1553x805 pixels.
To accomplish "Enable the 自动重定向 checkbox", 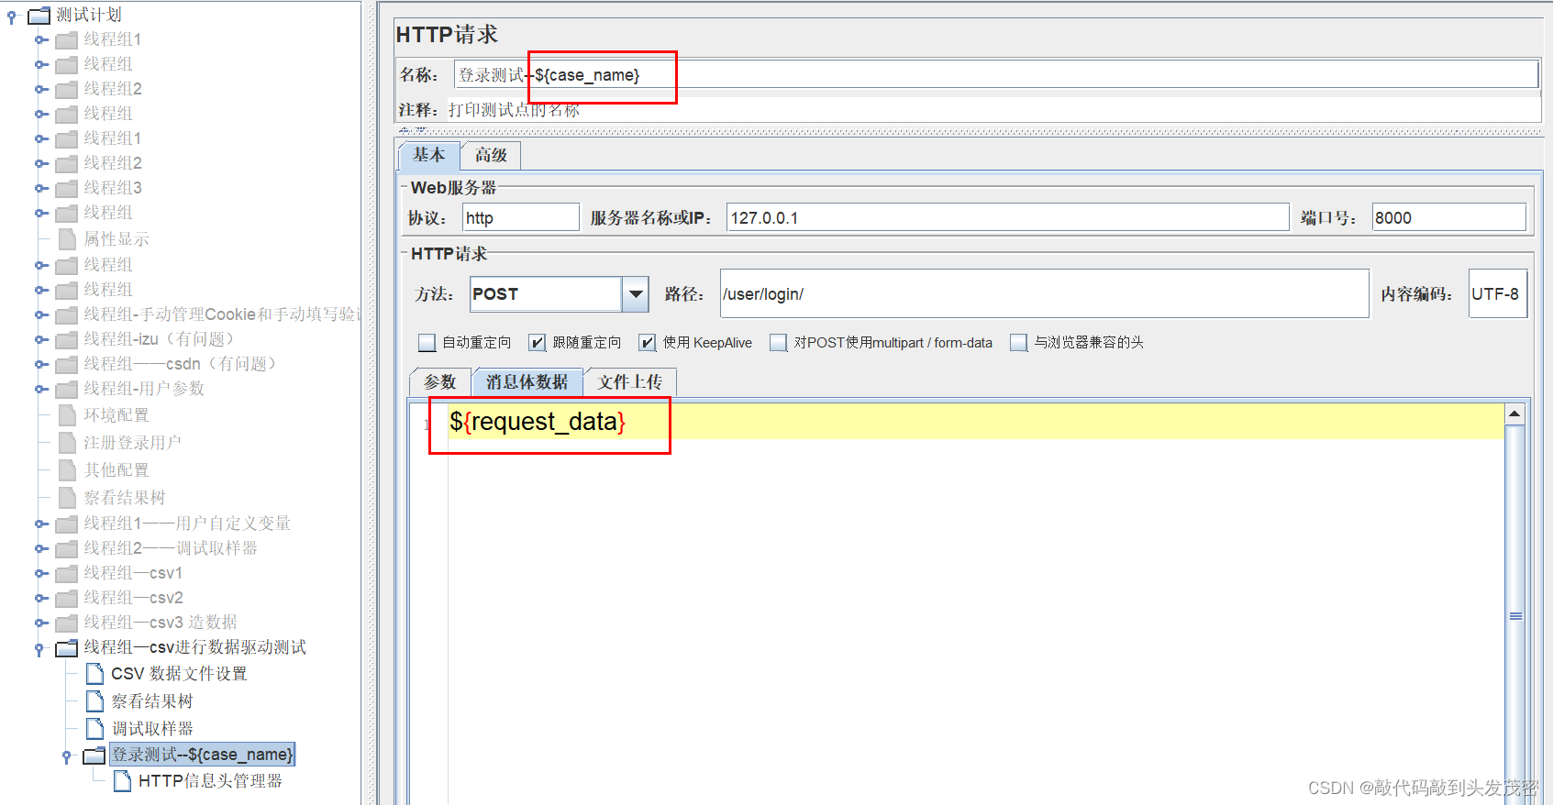I will [x=427, y=343].
